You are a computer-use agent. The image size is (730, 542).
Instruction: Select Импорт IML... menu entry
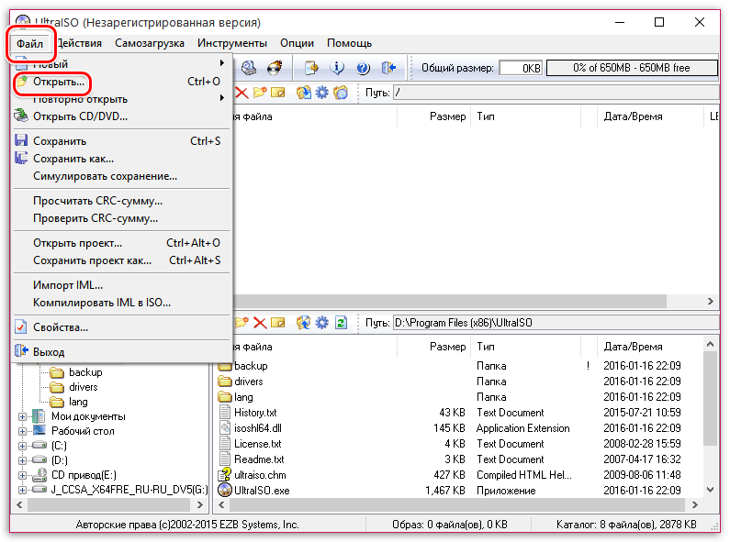click(x=121, y=285)
